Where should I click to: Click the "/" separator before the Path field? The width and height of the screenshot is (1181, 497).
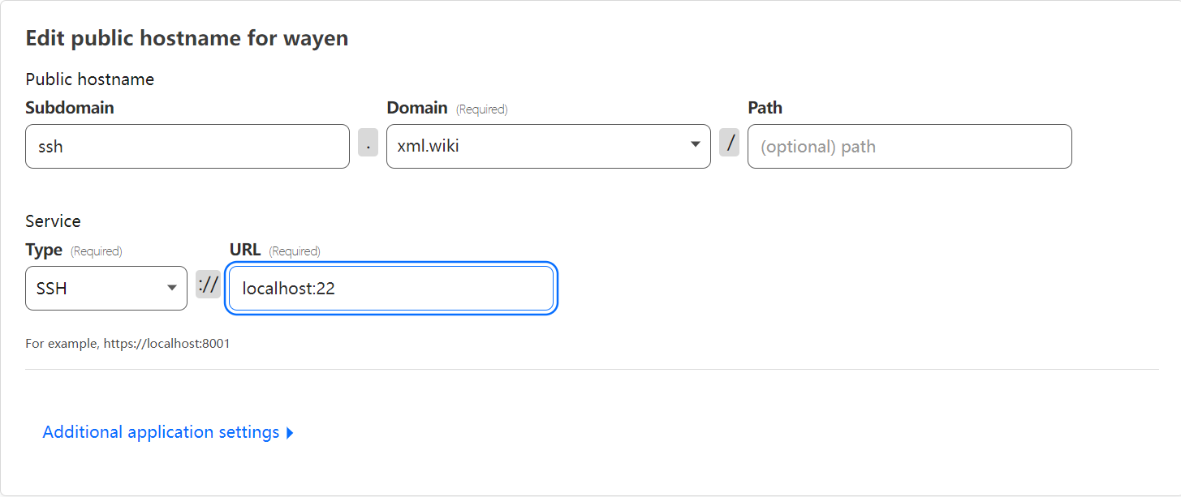pos(729,143)
